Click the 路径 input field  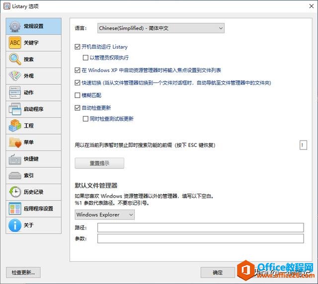[x=201, y=227]
